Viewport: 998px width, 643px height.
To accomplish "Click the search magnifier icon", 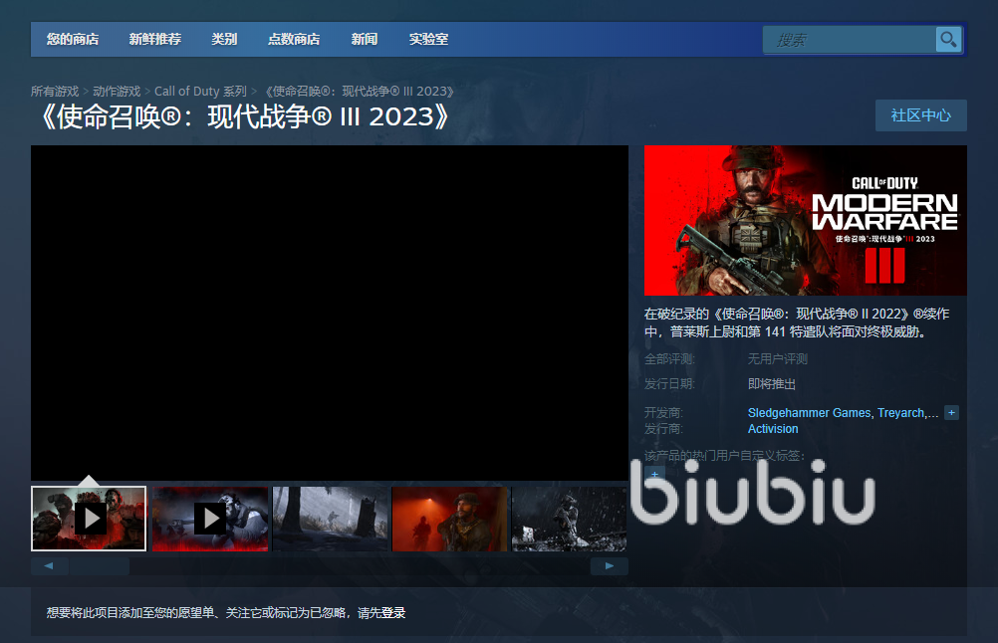I will [x=947, y=39].
